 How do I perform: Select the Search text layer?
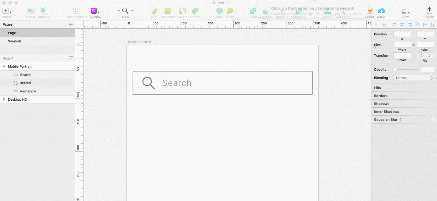pos(37,75)
